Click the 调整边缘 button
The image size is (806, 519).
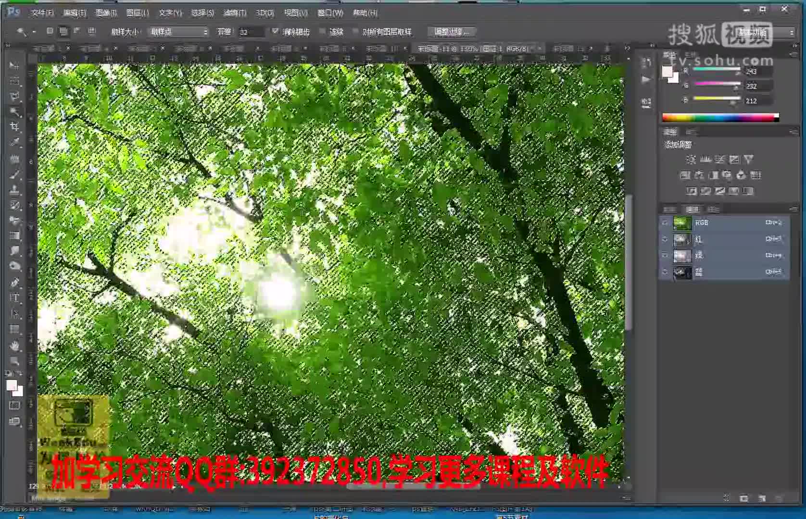pyautogui.click(x=451, y=32)
